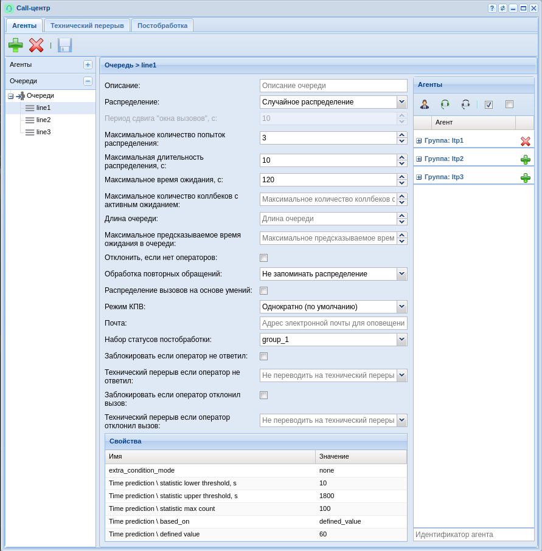542x551 pixels.
Task: Click the floppy disk save icon
Action: (x=64, y=45)
